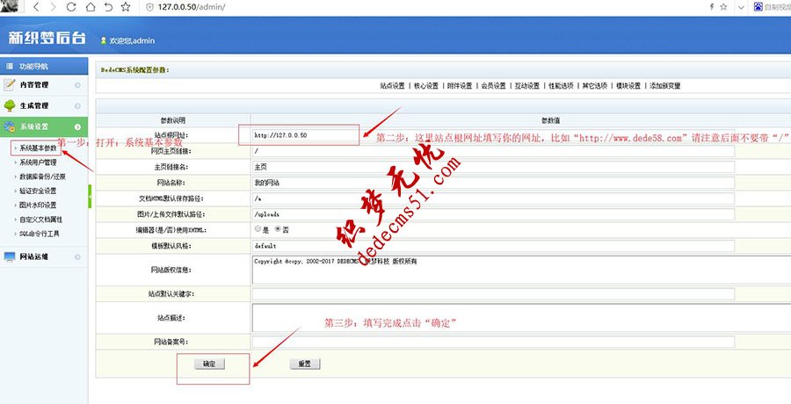
Task: Click the 图片/上传文件默认路径 input field
Action: (493, 213)
